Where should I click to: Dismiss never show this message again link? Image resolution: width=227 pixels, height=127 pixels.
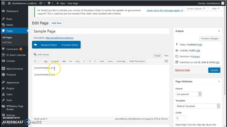point(165,10)
